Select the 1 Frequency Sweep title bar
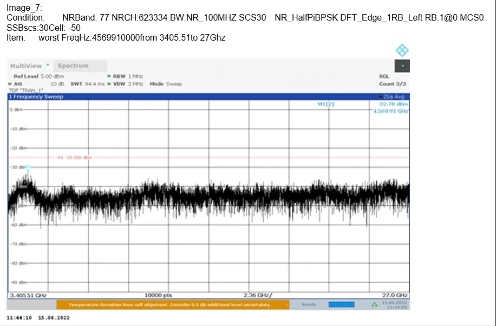Viewport: 496px width, 326px height. pyautogui.click(x=208, y=96)
